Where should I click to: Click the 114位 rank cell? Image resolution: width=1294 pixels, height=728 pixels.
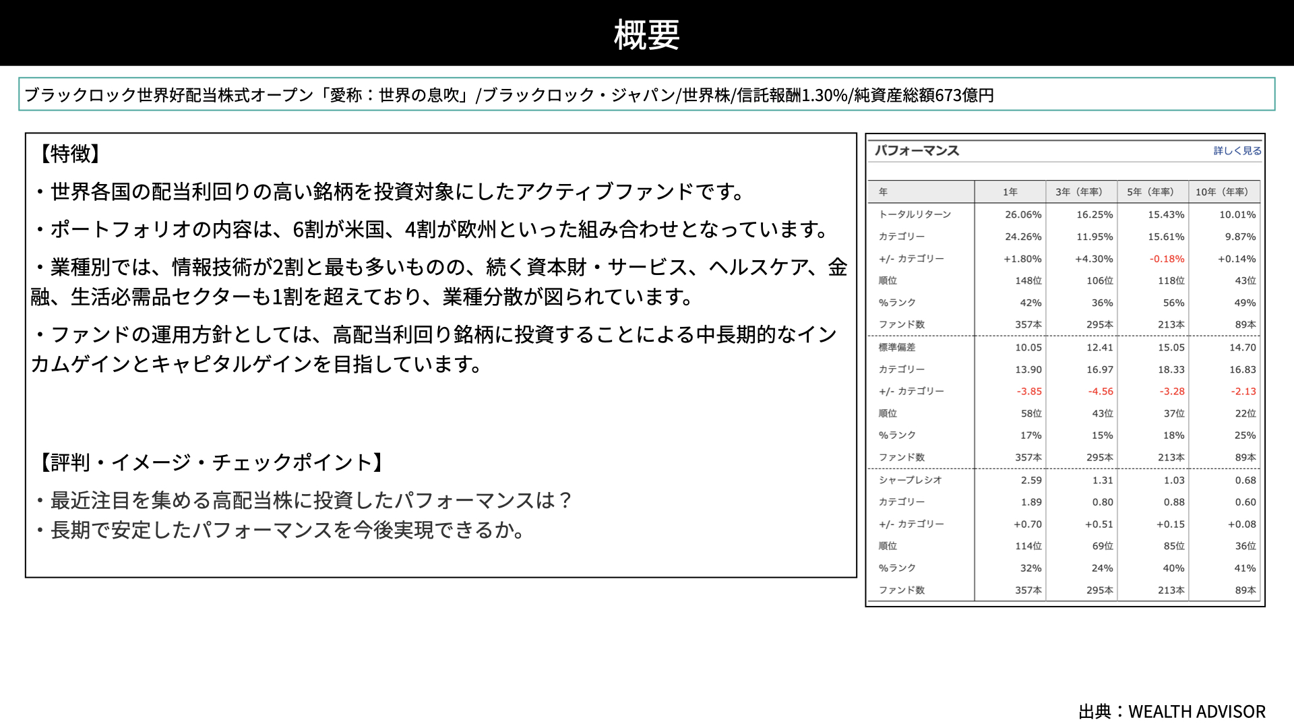pos(1028,546)
